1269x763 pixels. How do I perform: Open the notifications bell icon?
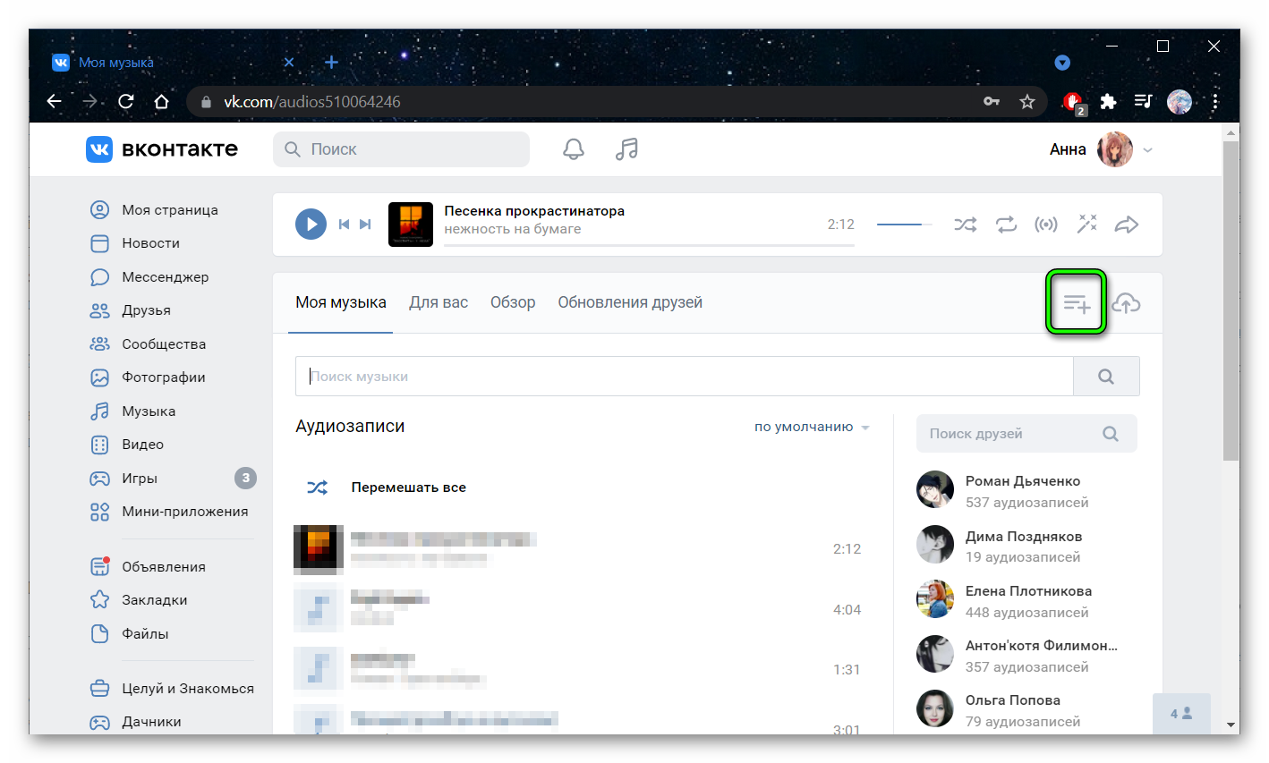click(x=574, y=149)
